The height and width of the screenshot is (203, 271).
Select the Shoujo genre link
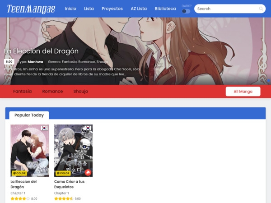tap(81, 91)
